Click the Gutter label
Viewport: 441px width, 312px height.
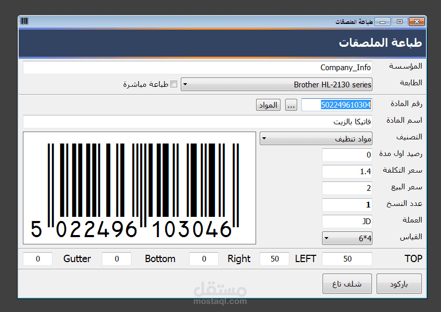(77, 259)
